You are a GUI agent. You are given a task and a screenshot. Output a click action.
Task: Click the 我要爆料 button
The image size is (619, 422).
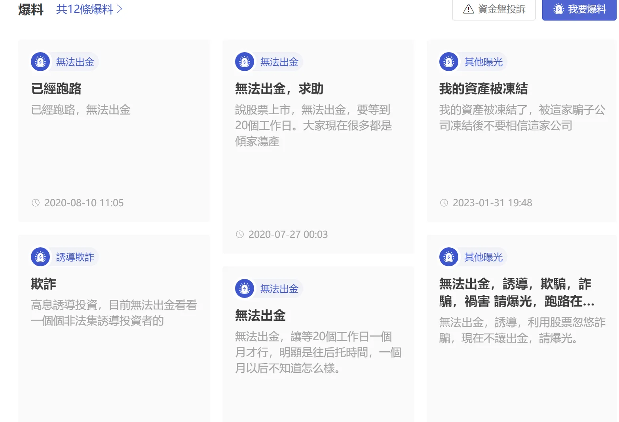point(579,9)
